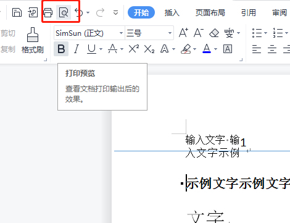Screen dimensions: 290x223
Task: Expand the text effects dropdown arrow
Action: pos(173,49)
